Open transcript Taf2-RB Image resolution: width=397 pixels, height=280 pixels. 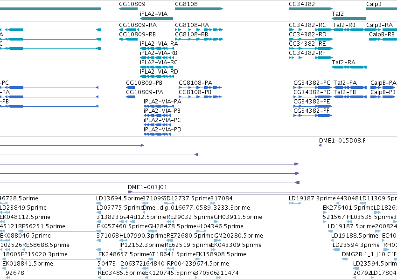344,25
